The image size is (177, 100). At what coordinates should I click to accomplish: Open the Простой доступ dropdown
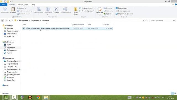coord(87,11)
